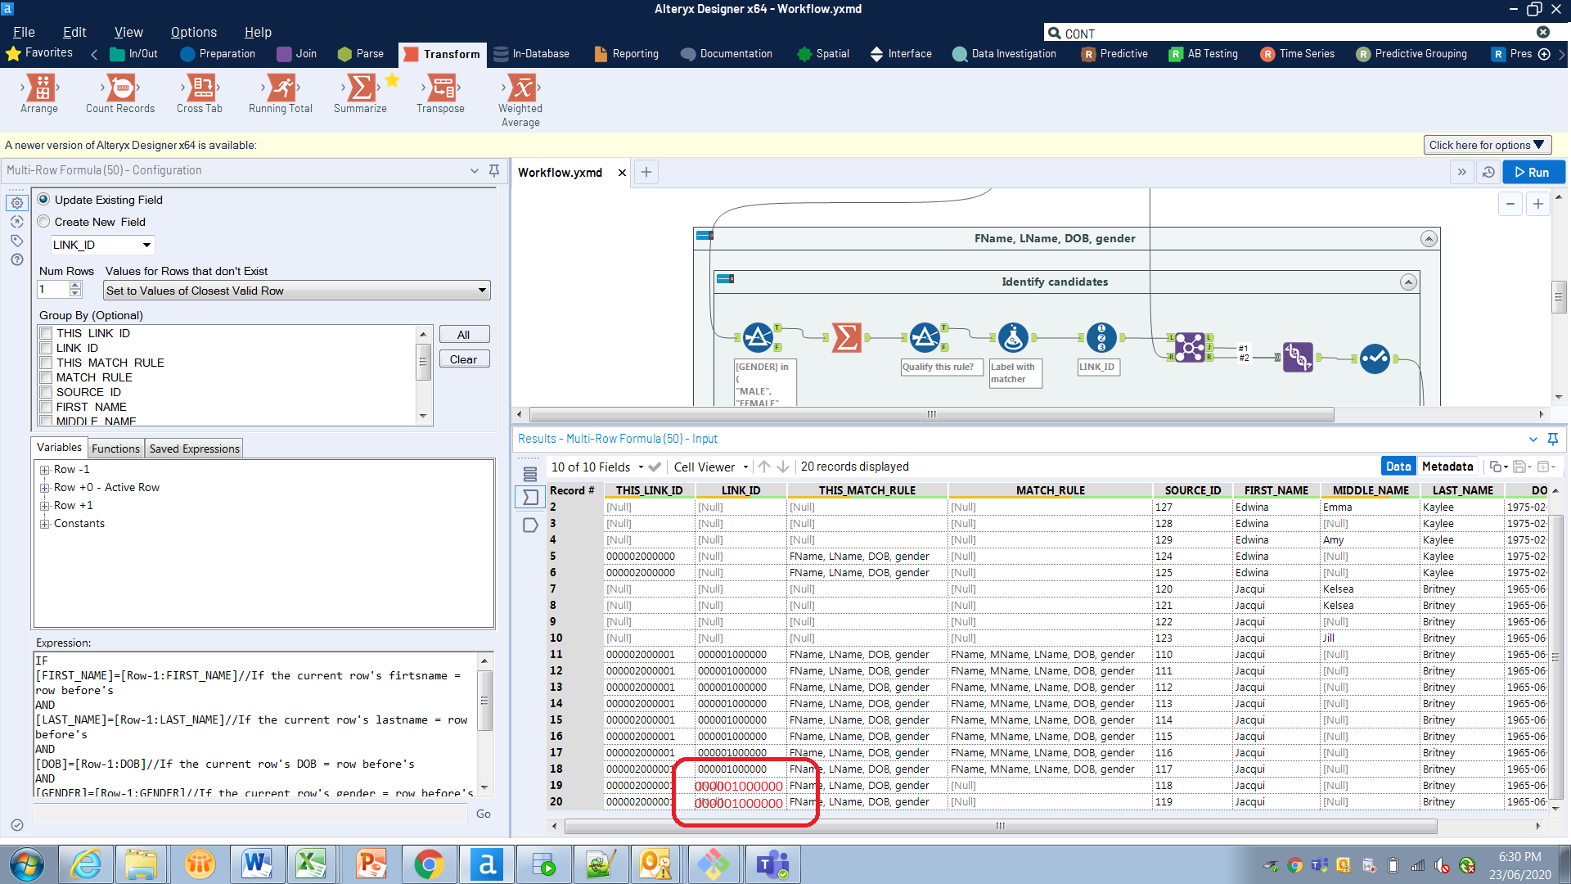Open the Options menu

[192, 32]
